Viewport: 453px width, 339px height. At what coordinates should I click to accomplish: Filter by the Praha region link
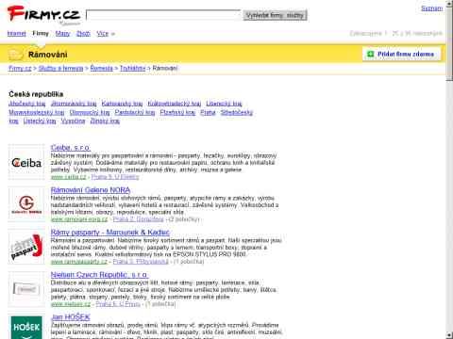[208, 112]
